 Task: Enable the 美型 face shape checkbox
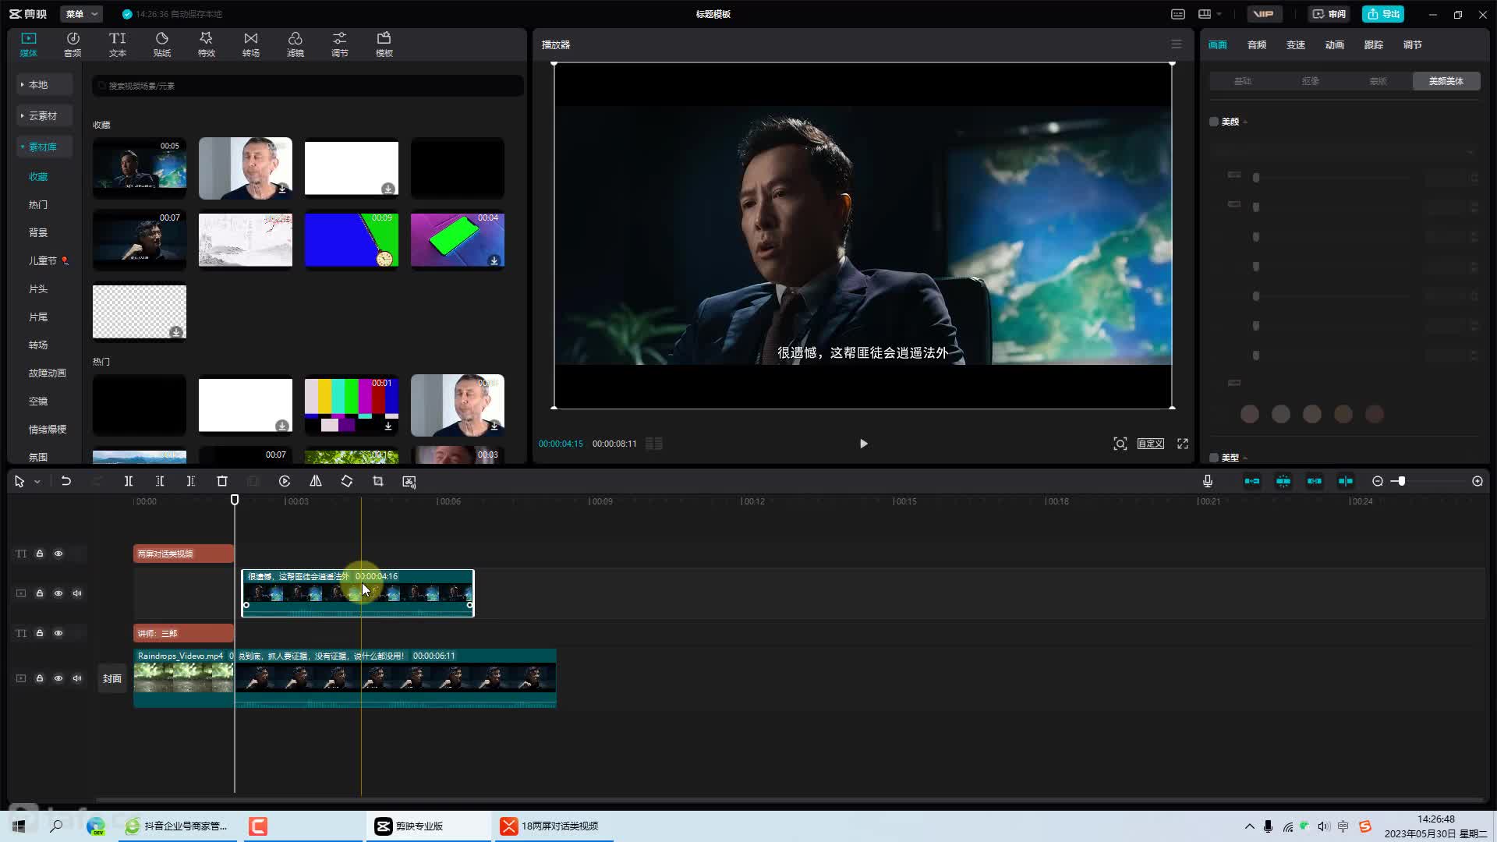(x=1214, y=458)
